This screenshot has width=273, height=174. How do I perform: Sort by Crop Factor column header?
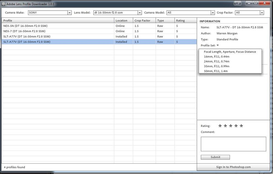pyautogui.click(x=144, y=20)
